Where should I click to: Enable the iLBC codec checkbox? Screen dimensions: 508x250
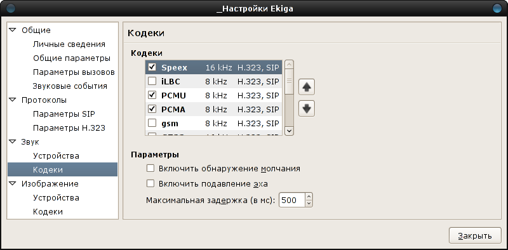pos(152,81)
